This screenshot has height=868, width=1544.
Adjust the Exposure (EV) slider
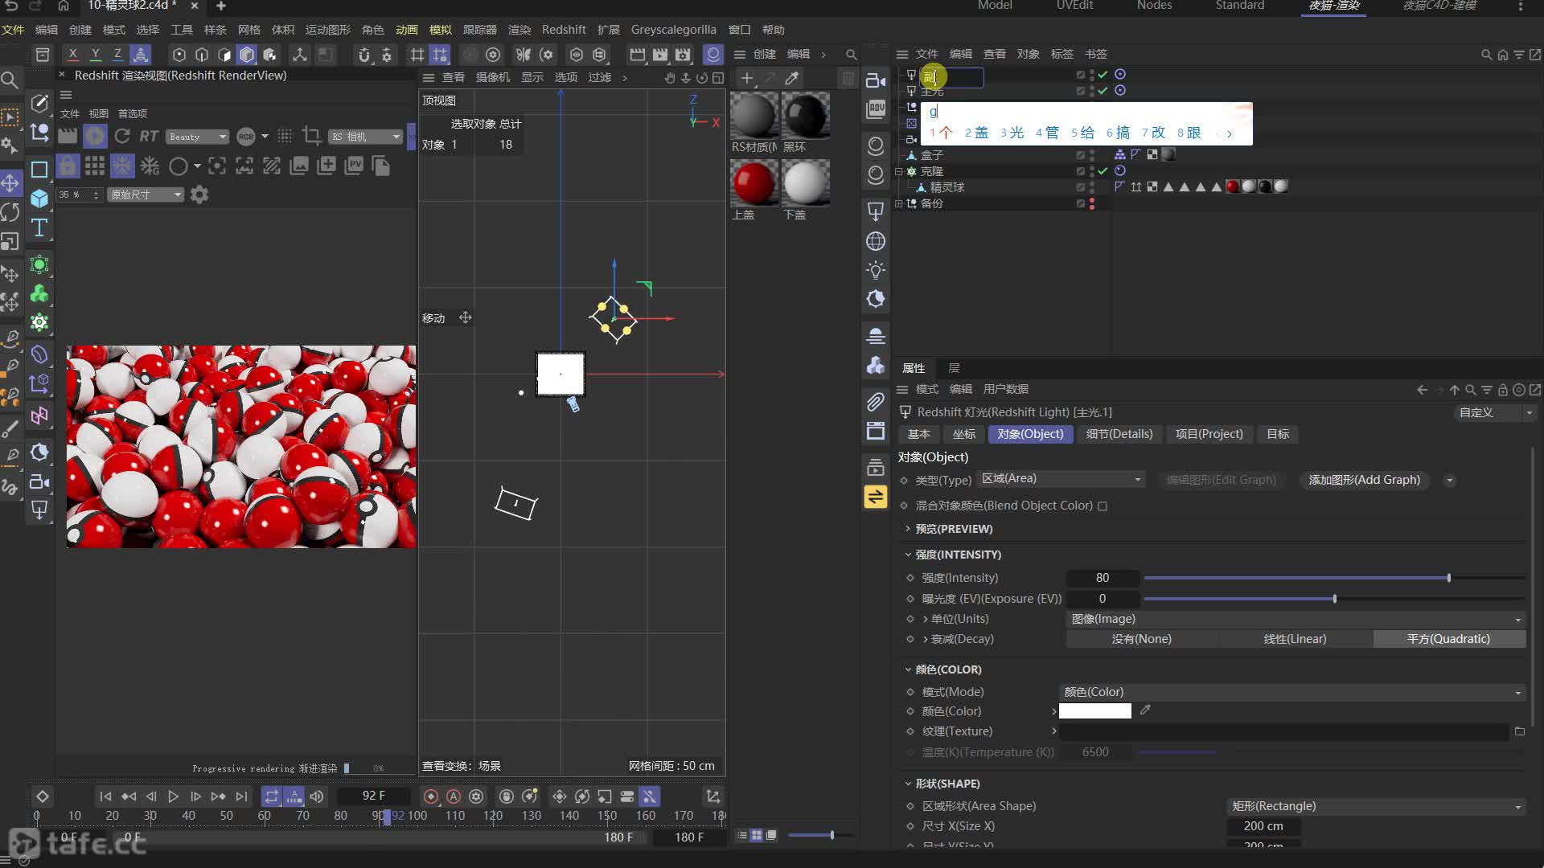tap(1333, 599)
